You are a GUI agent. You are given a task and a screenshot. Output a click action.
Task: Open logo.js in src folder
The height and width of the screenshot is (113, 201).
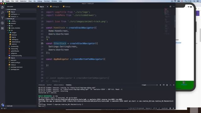14,37
